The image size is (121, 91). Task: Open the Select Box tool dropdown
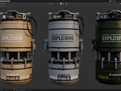[x=3, y=6]
